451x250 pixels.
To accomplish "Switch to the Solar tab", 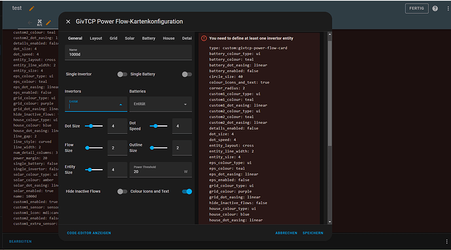I will (x=129, y=39).
